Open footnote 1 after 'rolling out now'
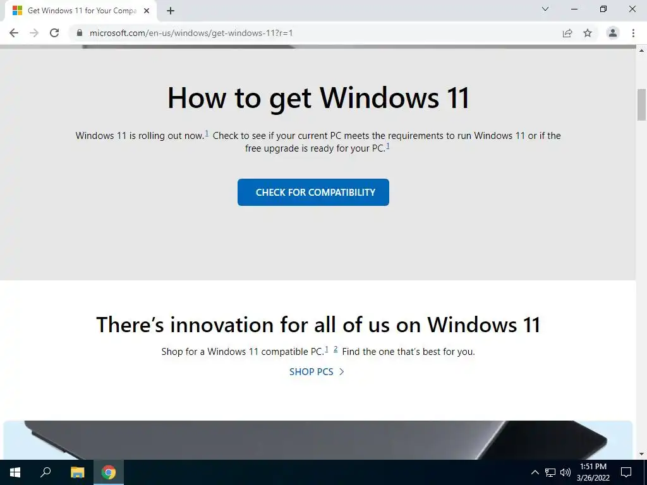The image size is (647, 485). tap(207, 133)
